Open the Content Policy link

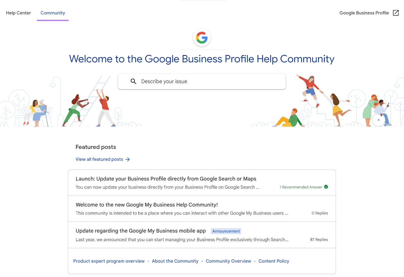point(273,261)
